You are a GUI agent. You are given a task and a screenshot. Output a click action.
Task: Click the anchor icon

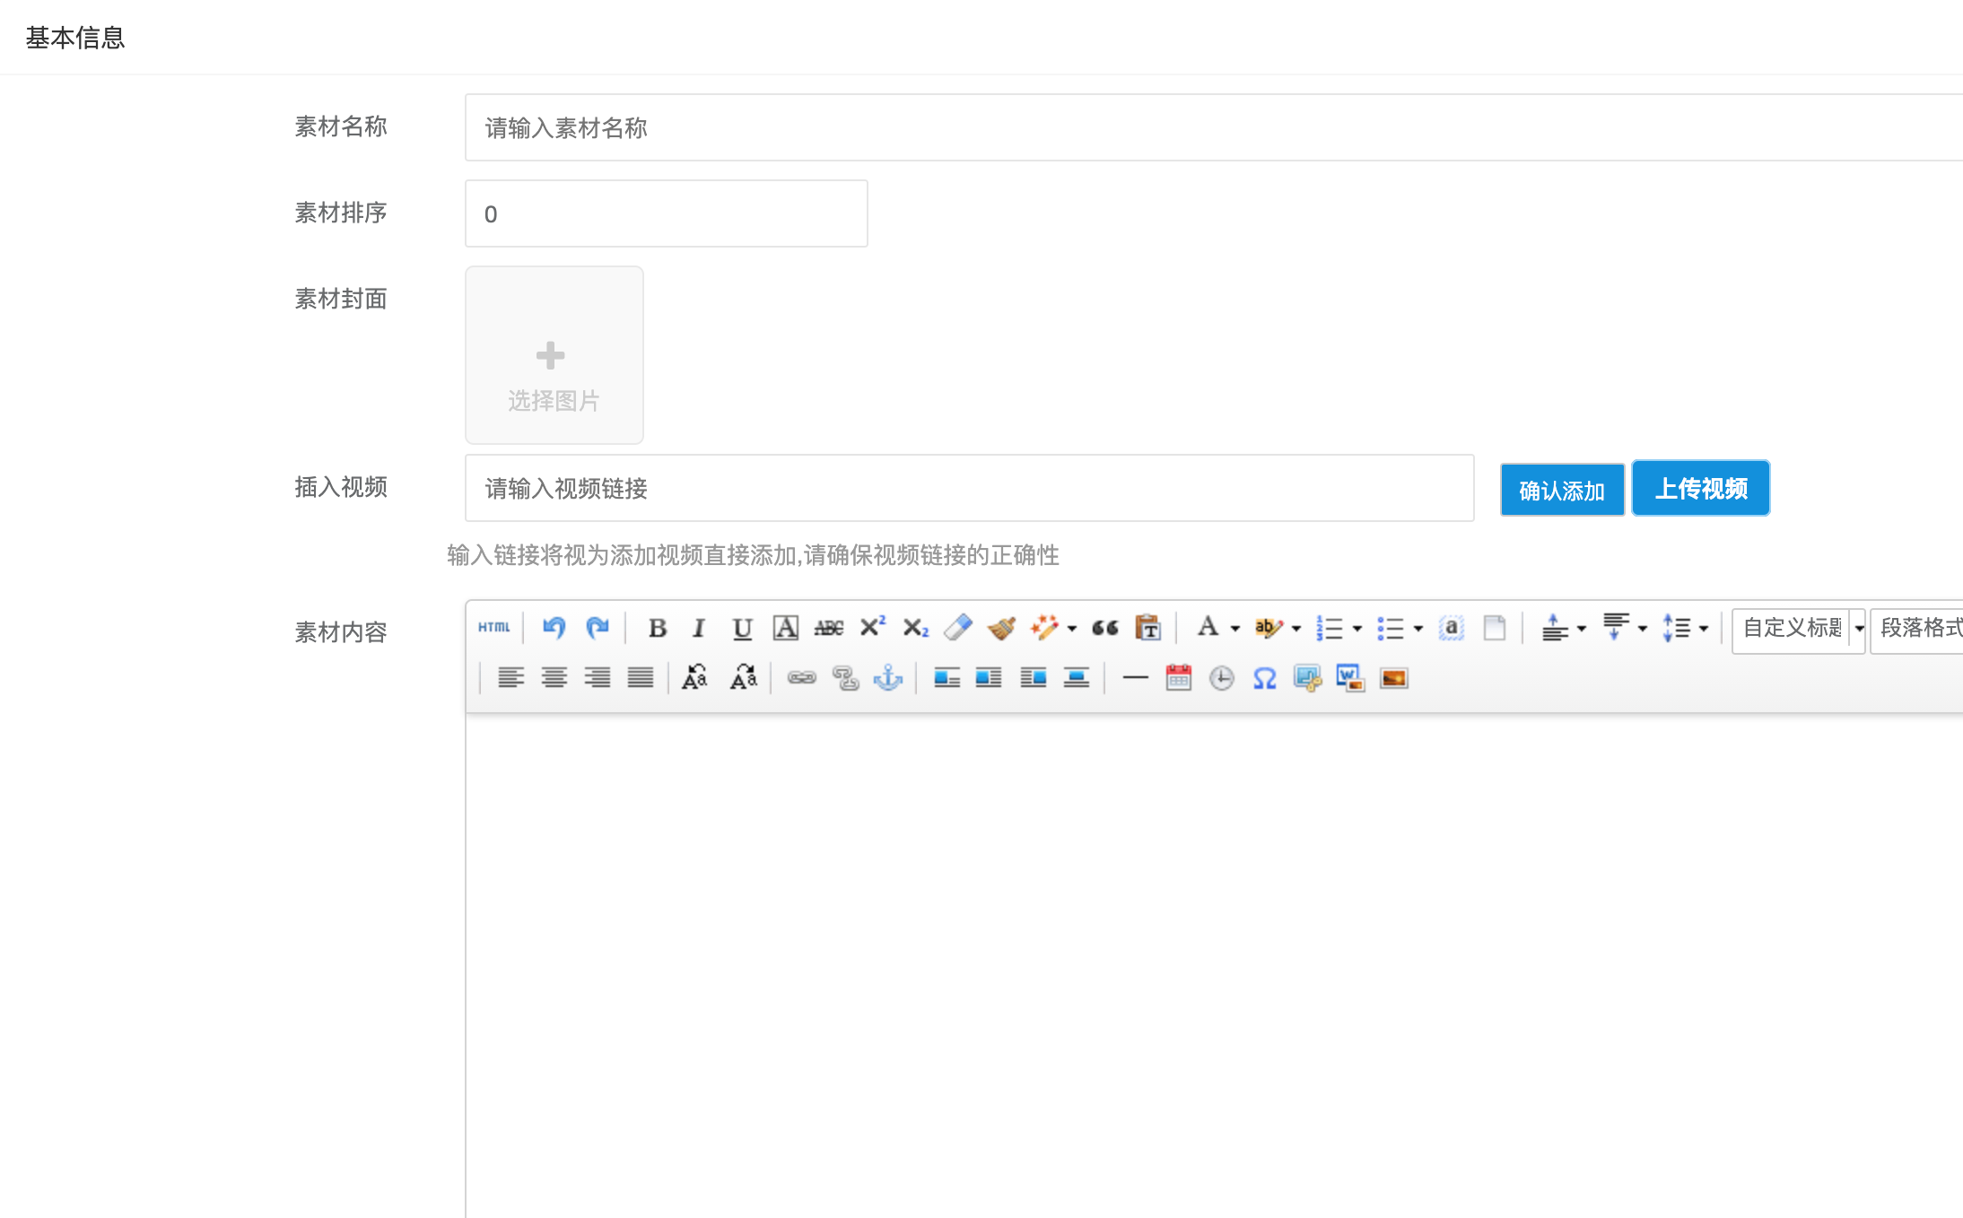888,678
